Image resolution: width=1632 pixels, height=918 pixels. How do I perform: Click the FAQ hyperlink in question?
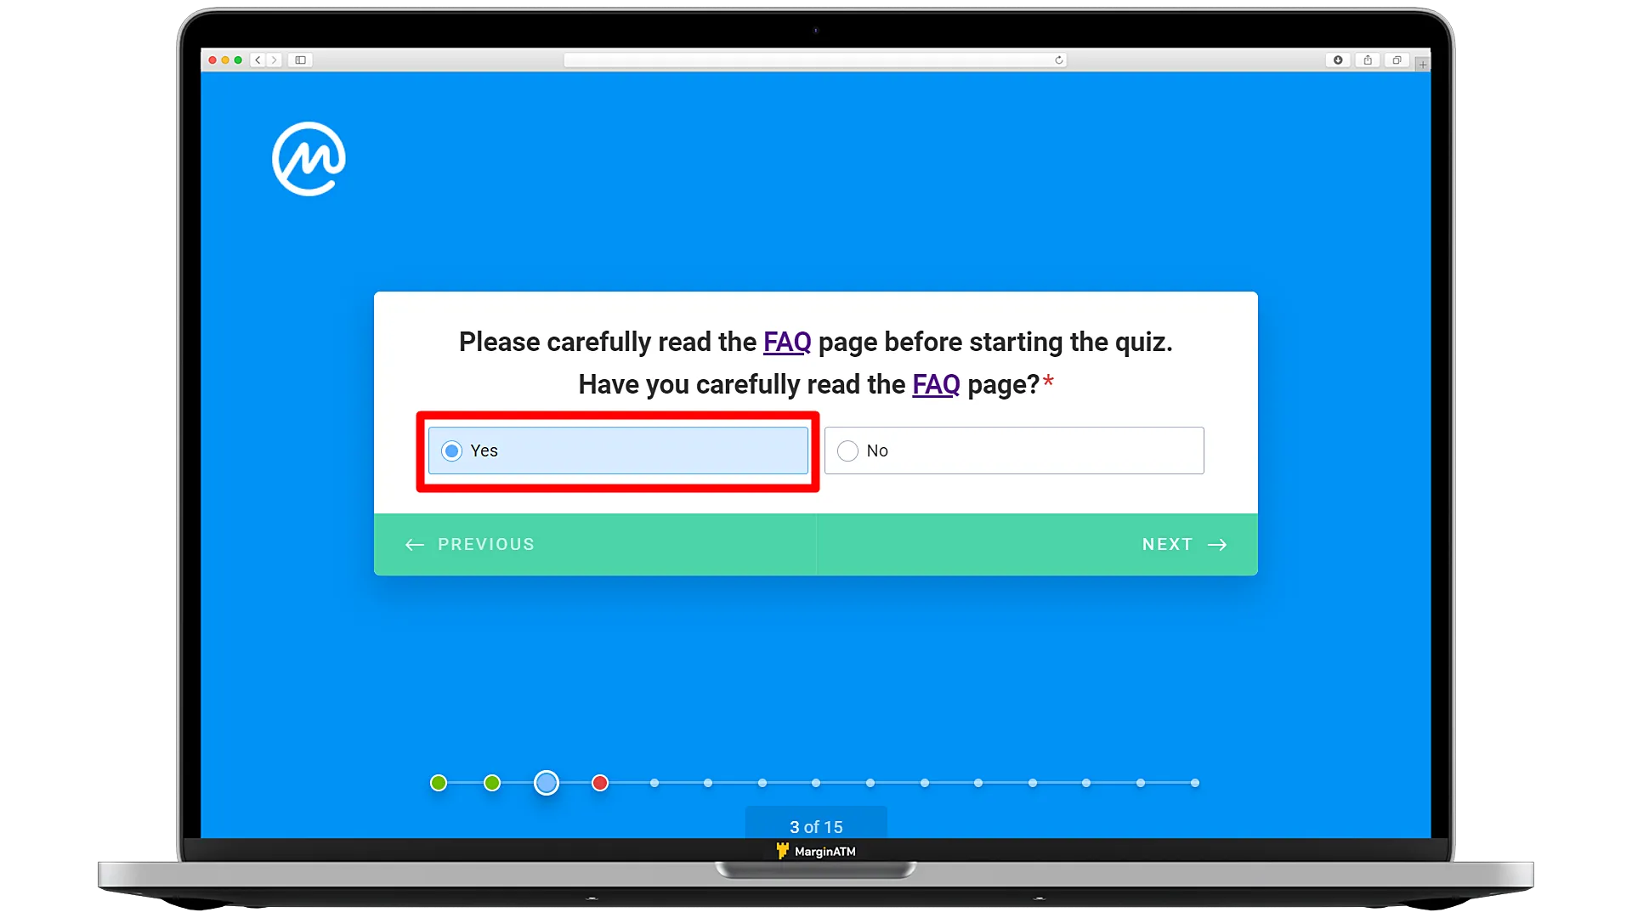(936, 384)
